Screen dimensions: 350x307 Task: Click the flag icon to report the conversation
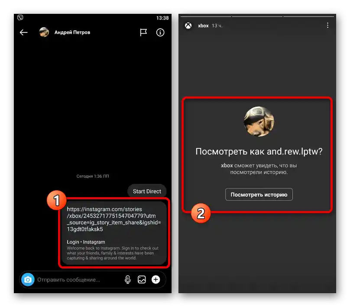[x=143, y=32]
